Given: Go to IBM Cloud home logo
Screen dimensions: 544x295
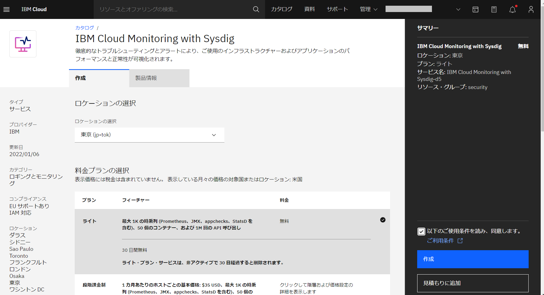Looking at the screenshot, I should click(x=34, y=9).
